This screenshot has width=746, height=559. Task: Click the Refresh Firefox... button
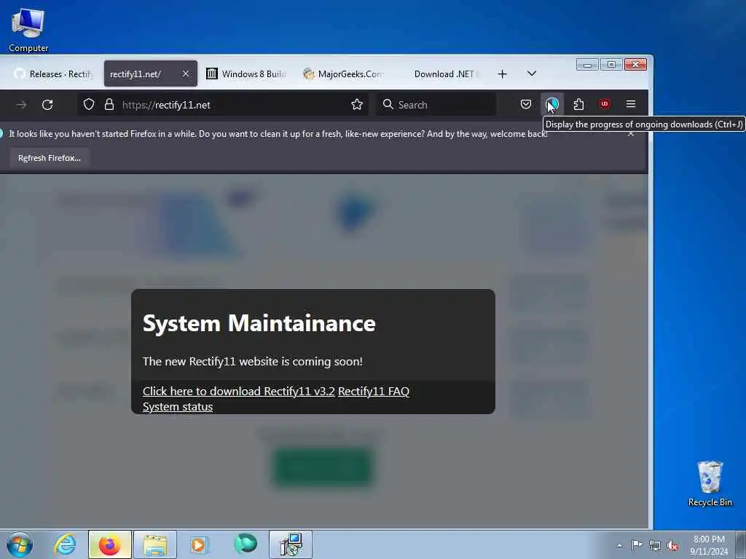[50, 158]
